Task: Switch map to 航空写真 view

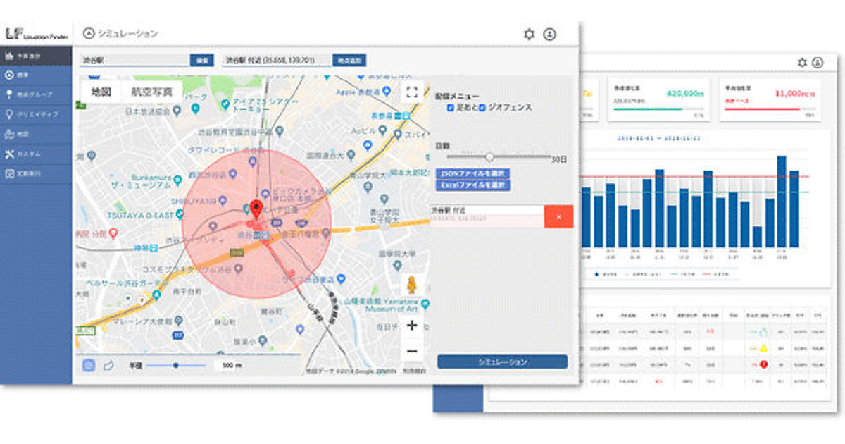Action: (152, 92)
